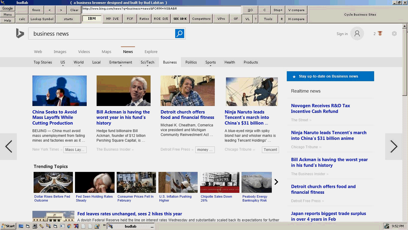Image resolution: width=408 pixels, height=230 pixels.
Task: Click the IBM ticker symbol field
Action: tap(92, 19)
